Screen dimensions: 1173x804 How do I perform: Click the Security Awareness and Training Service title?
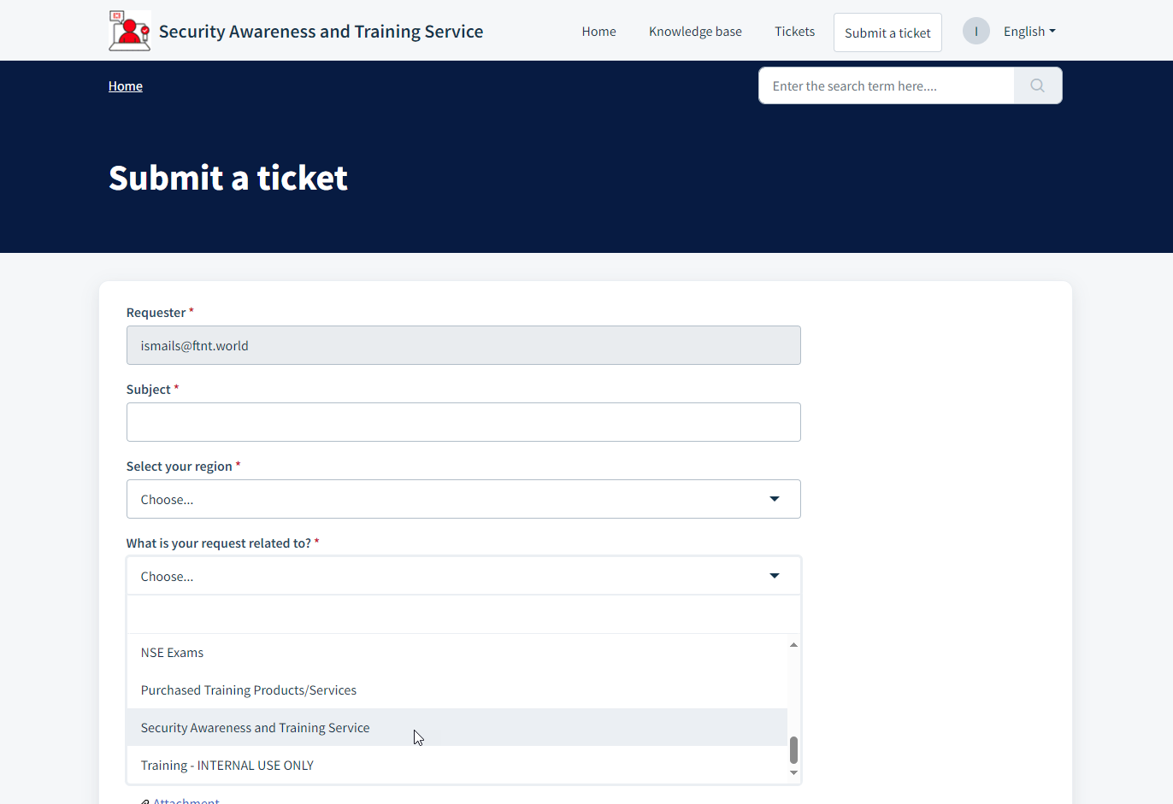[321, 32]
